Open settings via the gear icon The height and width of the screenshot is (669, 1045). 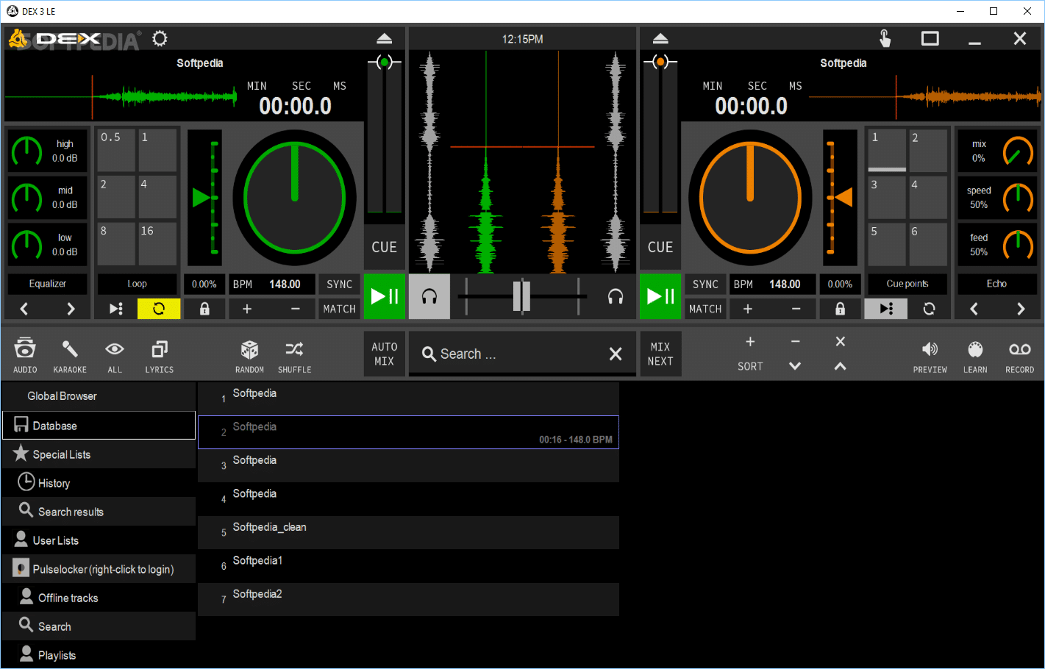(x=160, y=38)
